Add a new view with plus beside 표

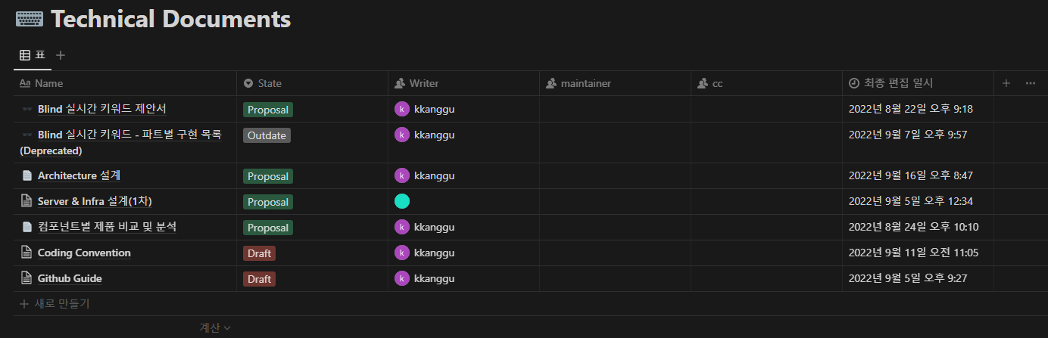[61, 55]
